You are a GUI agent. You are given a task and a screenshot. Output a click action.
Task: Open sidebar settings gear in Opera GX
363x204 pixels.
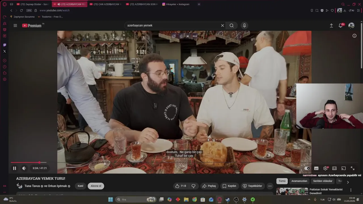pos(5,79)
